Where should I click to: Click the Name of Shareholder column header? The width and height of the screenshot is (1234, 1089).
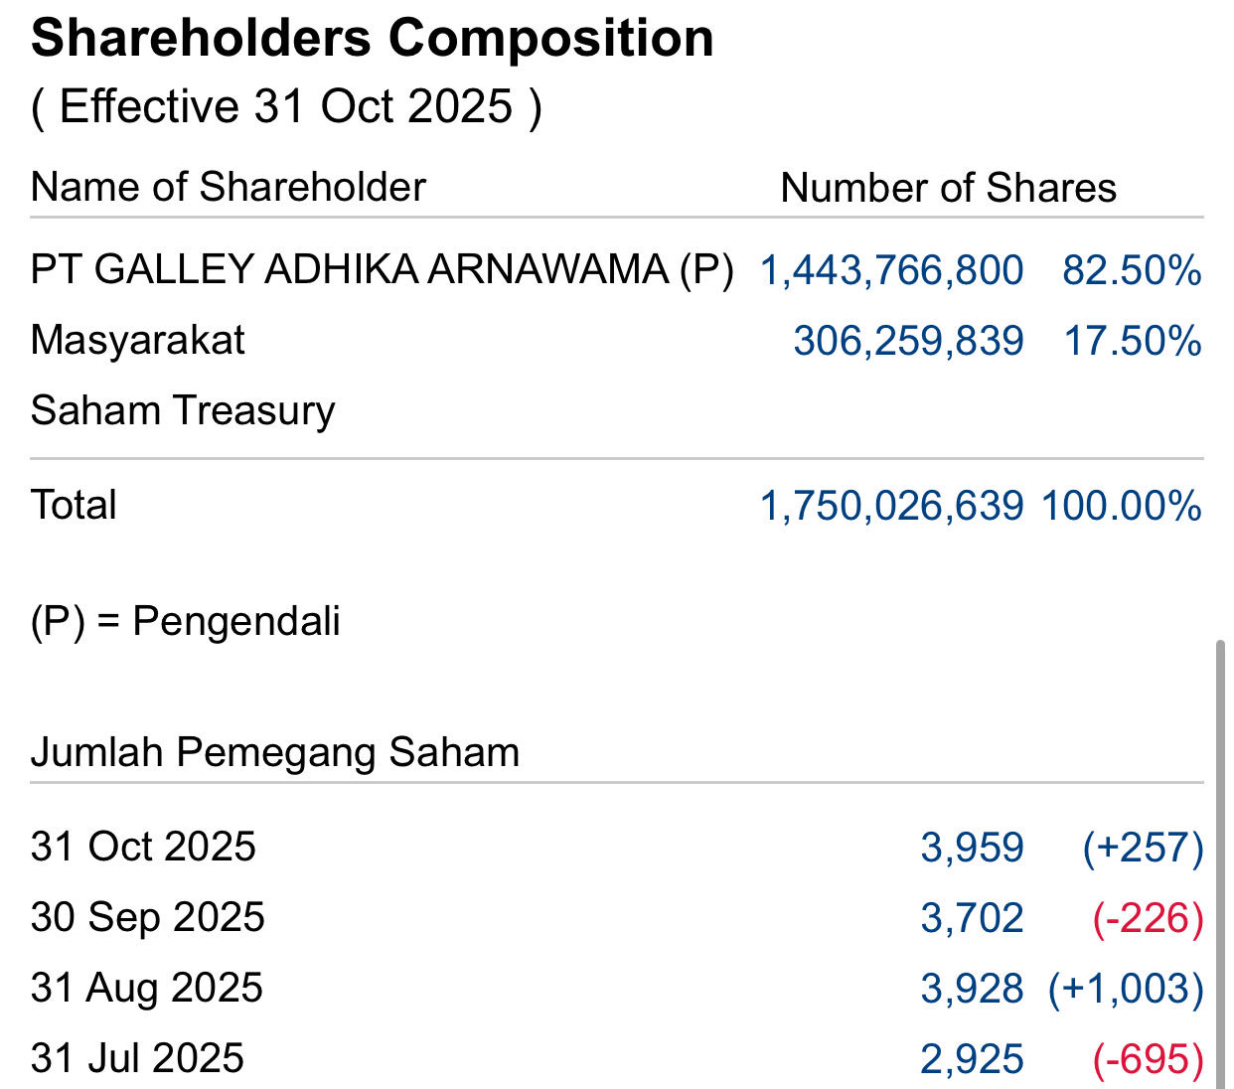(228, 187)
